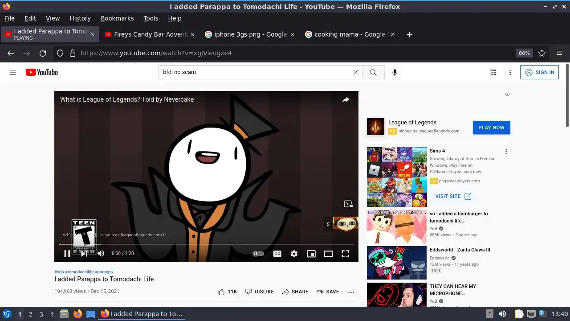Clear the search box with the X

[x=355, y=72]
